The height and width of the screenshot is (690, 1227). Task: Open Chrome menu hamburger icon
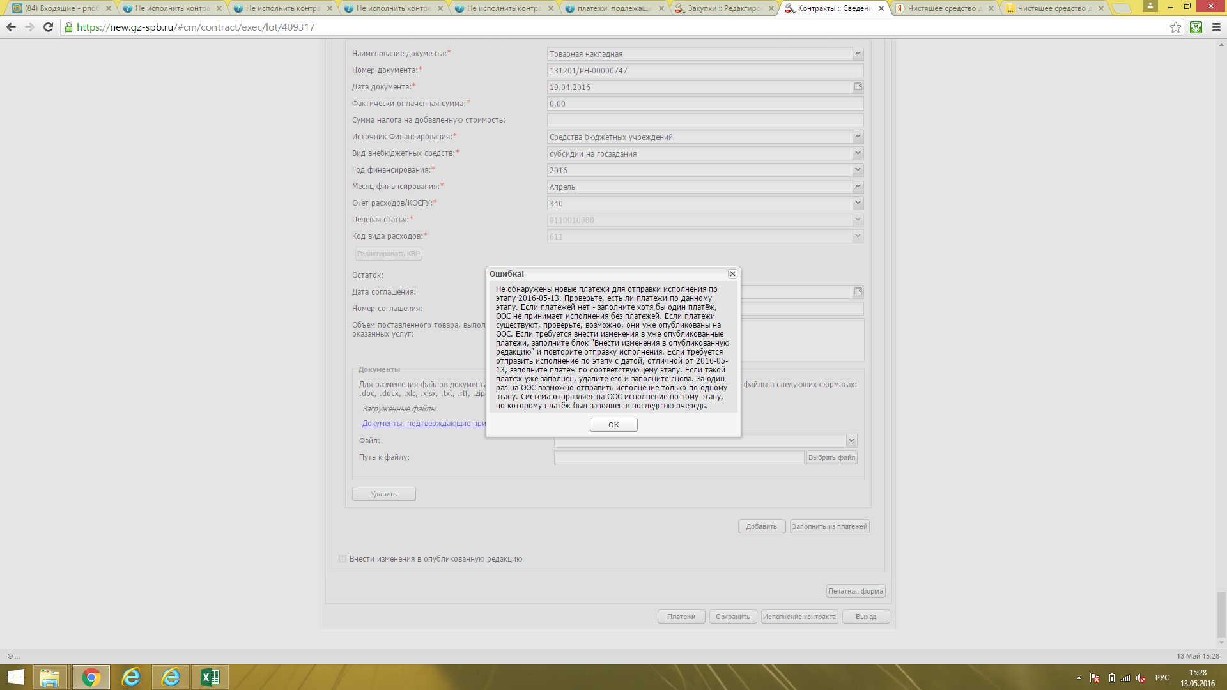pos(1216,27)
